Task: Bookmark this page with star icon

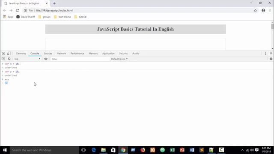Action: click(255, 10)
